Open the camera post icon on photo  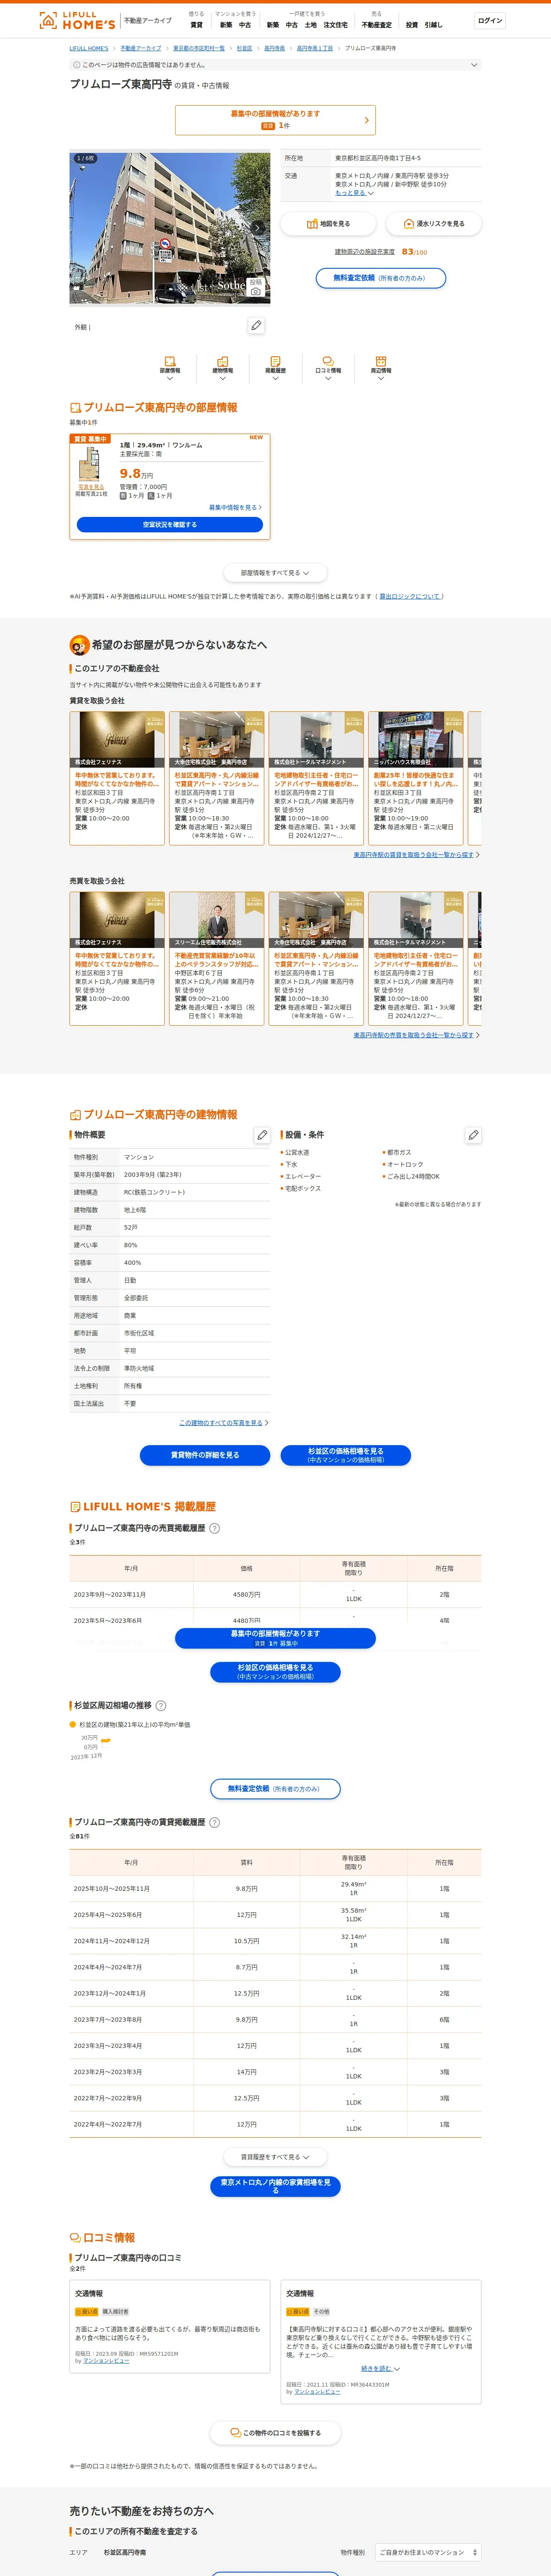point(256,287)
